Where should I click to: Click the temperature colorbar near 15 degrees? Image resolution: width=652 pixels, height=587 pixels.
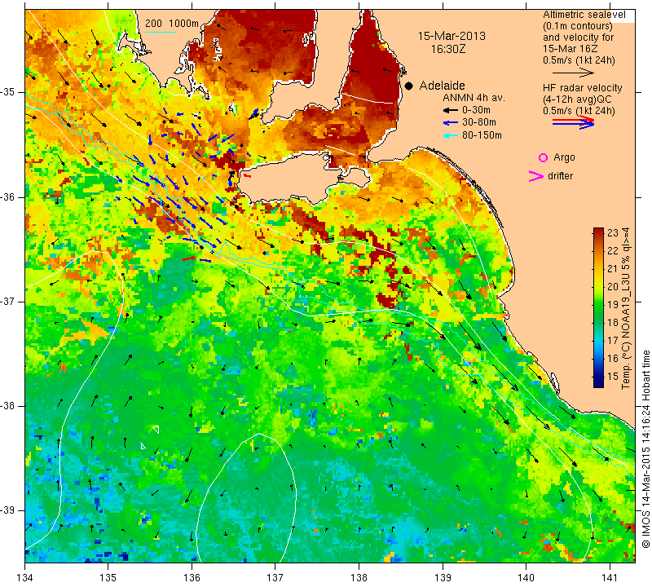click(x=598, y=377)
